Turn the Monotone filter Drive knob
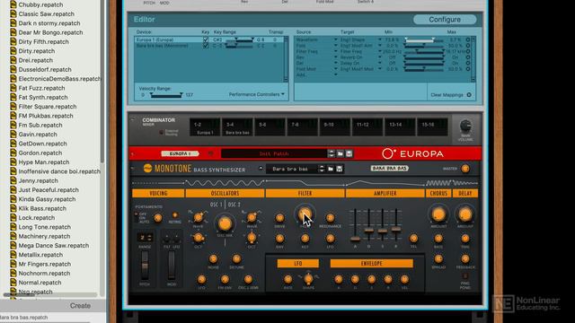This screenshot has width=575, height=323. (279, 218)
